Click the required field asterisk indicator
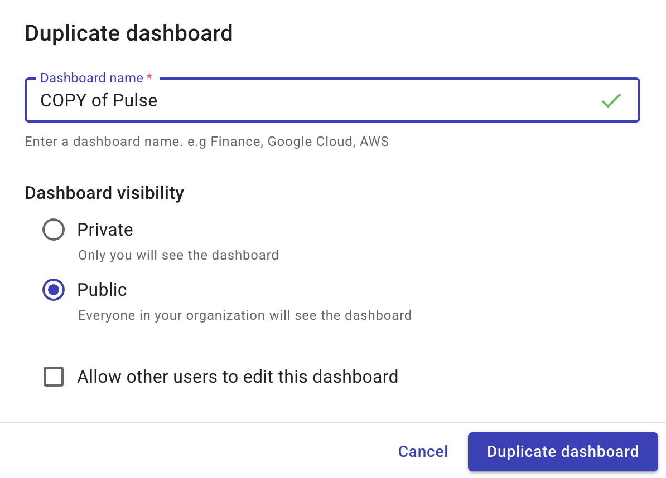Viewport: 666px width, 478px height. [x=149, y=77]
